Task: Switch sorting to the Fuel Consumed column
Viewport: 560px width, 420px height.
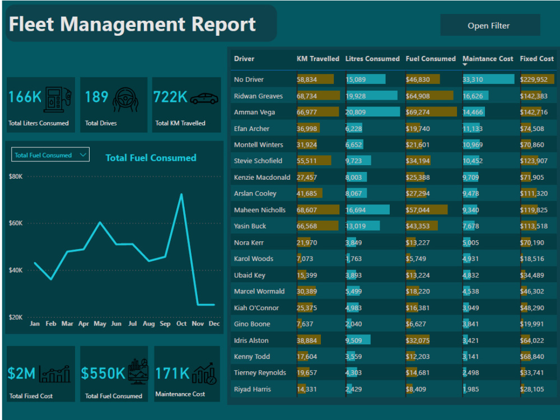Action: [x=431, y=58]
